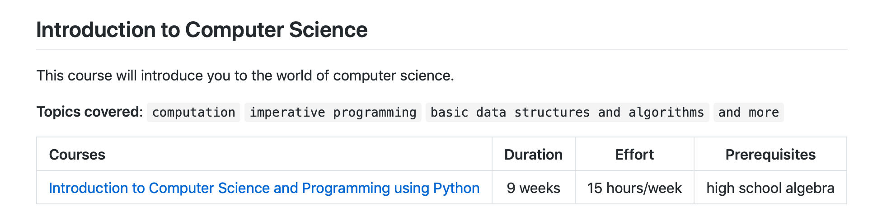Open the Introduction to Computer Science and Programming using Python link
Viewport: 873px width, 217px height.
point(264,188)
